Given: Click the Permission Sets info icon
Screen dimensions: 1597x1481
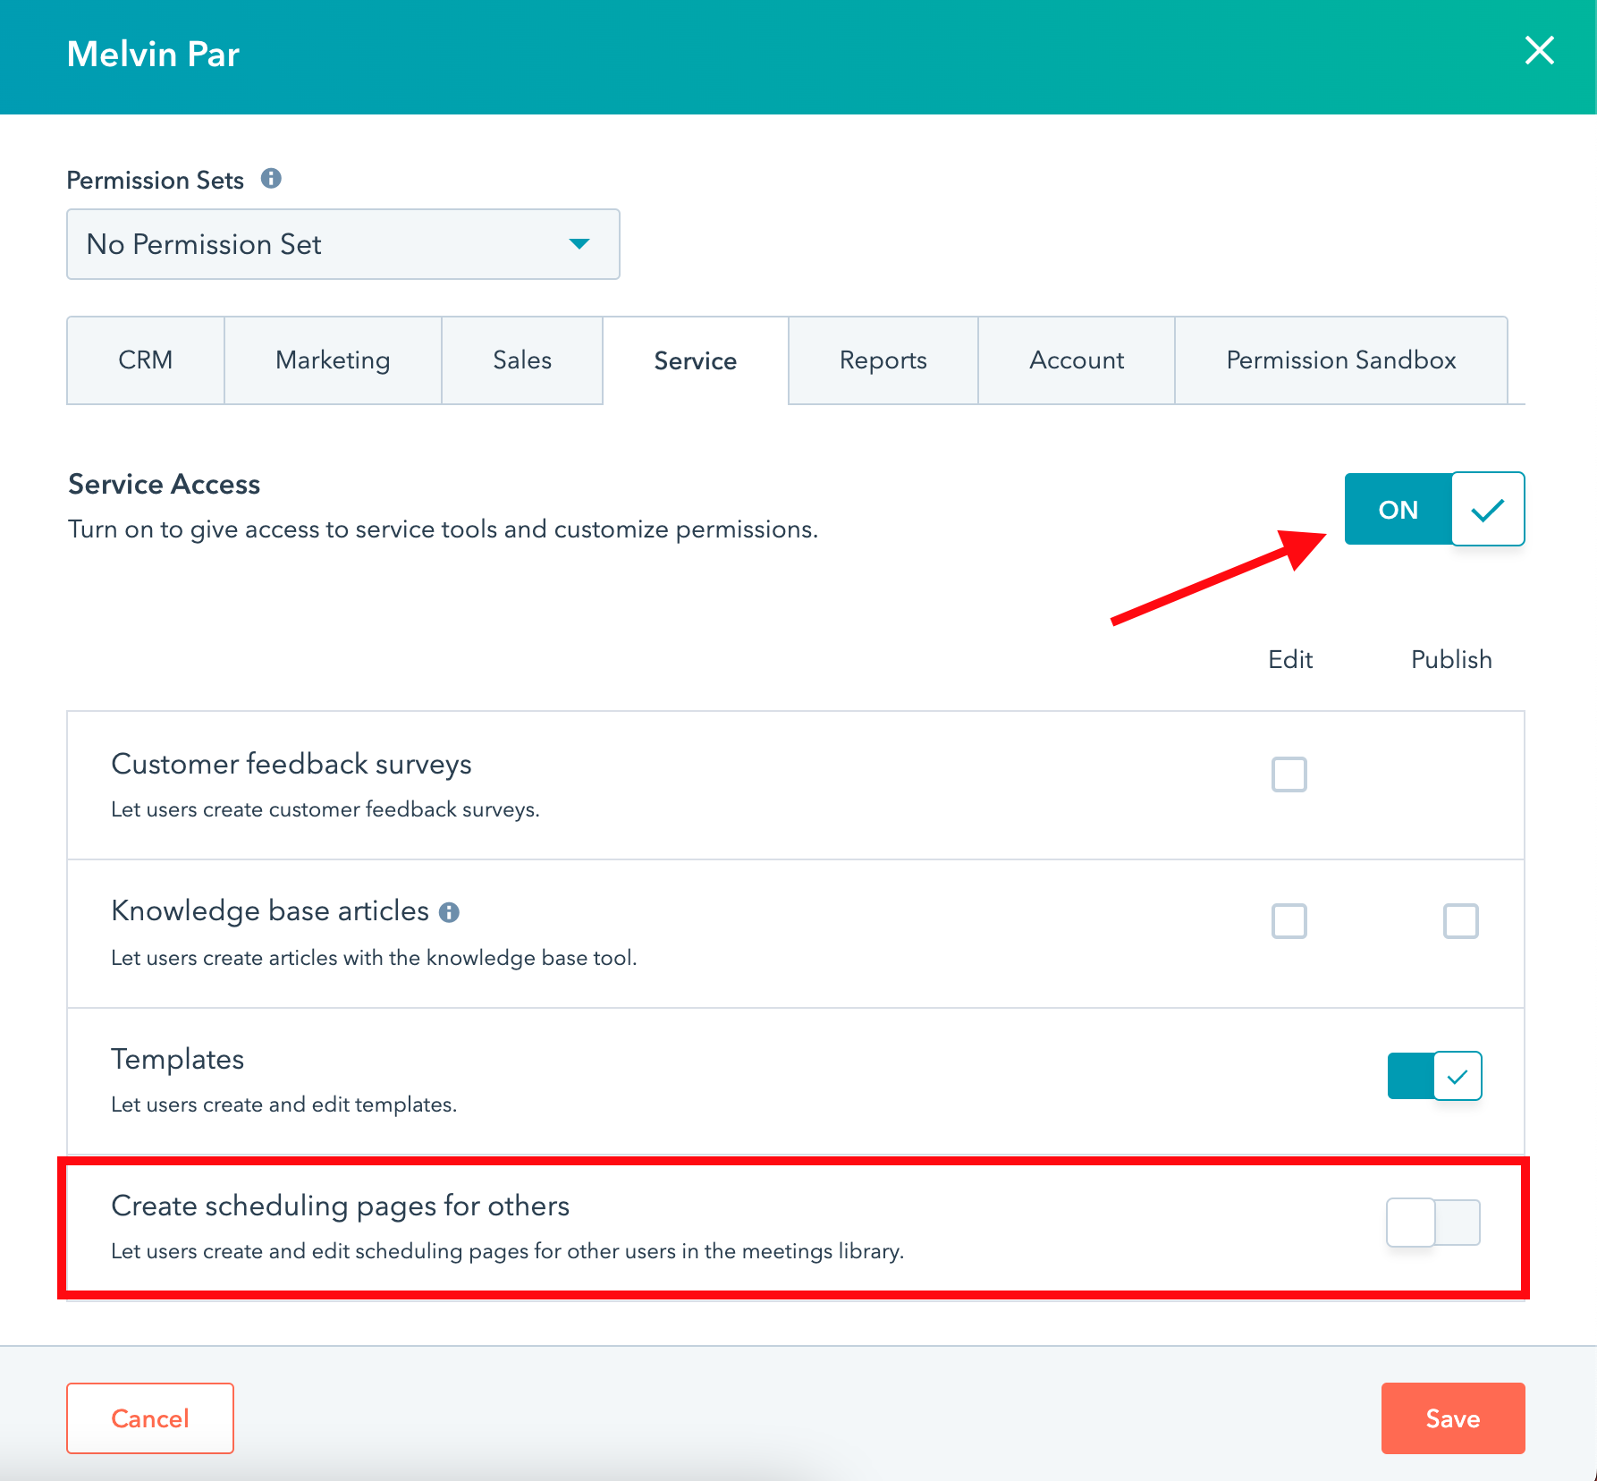Looking at the screenshot, I should [x=271, y=179].
